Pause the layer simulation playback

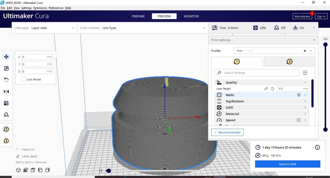tap(101, 171)
